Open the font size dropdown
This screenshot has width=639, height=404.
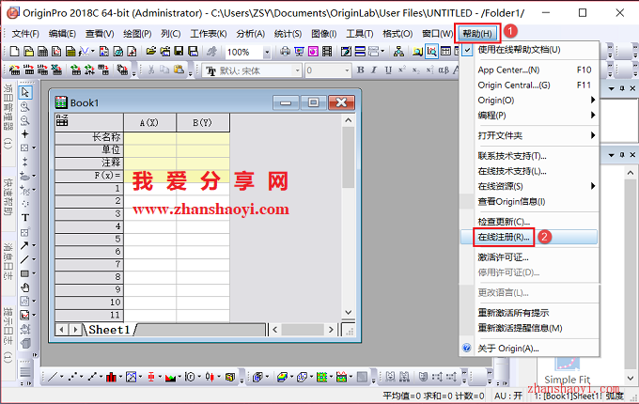pyautogui.click(x=347, y=70)
